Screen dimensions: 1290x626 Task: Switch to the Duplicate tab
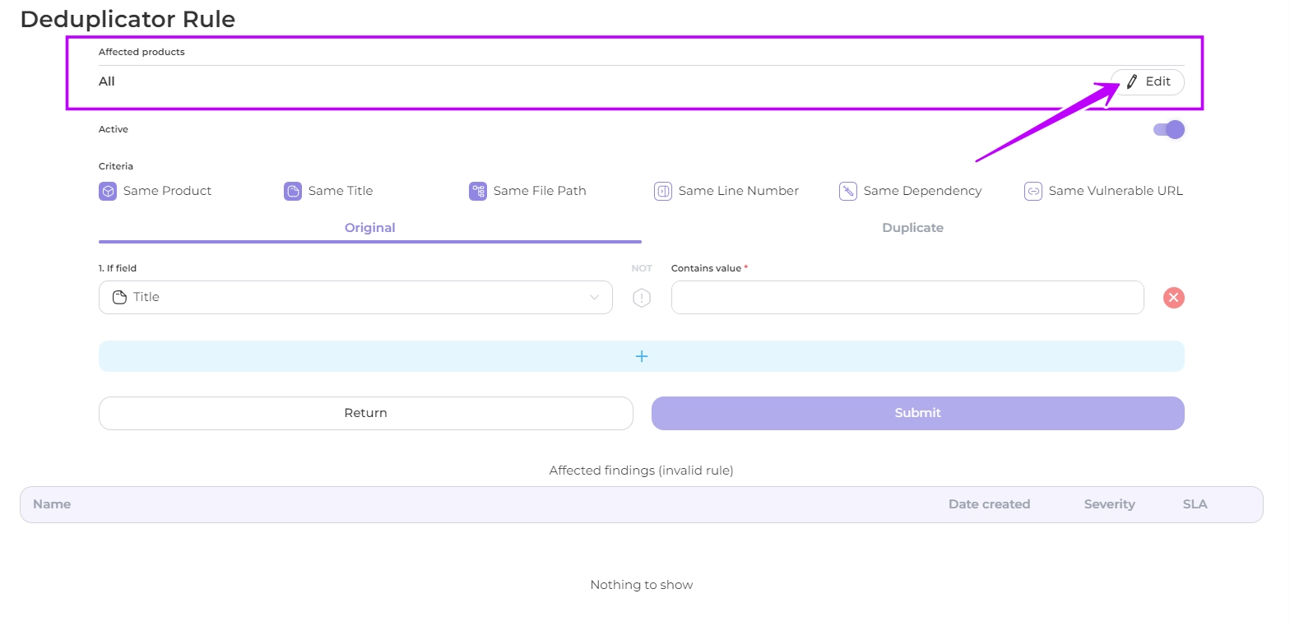coord(912,228)
